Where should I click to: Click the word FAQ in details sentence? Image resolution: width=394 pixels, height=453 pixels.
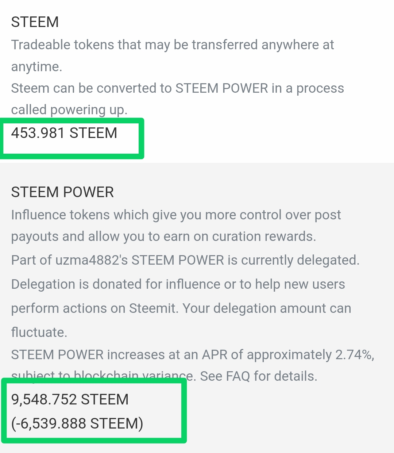238,376
